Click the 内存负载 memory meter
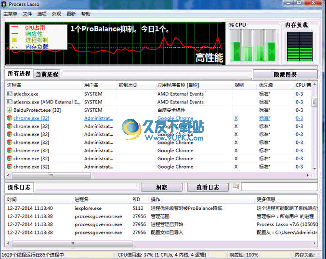Viewport: 326px width, 259px height. 300,46
